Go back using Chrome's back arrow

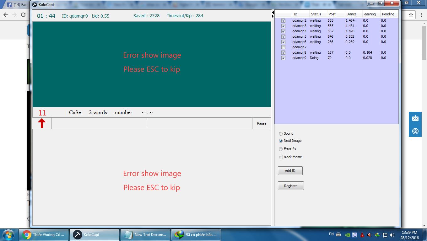[6, 15]
